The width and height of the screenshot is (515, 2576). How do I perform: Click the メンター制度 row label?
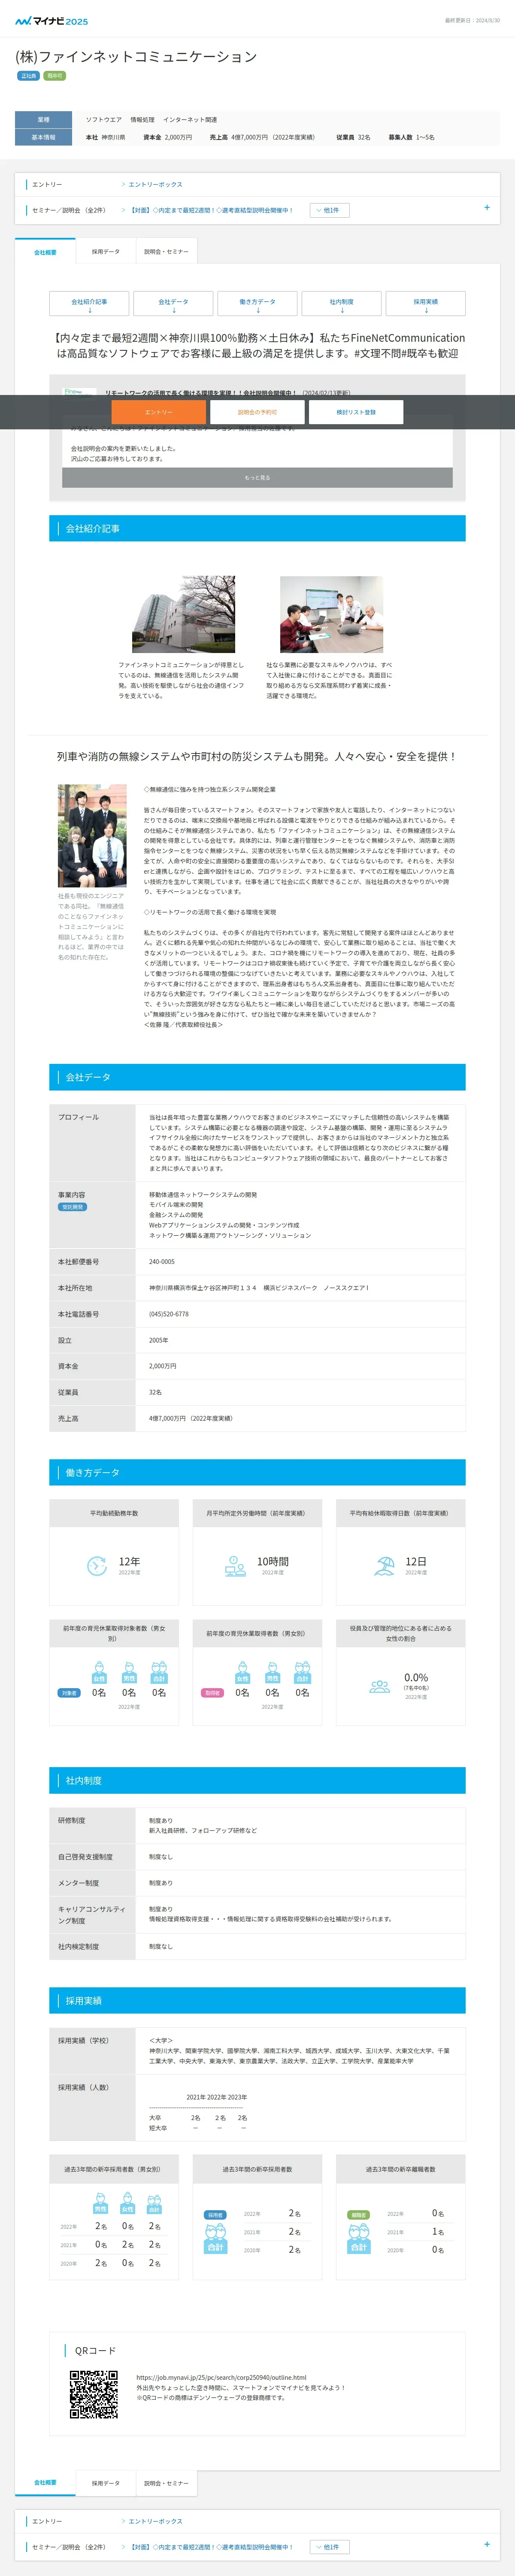click(78, 1883)
